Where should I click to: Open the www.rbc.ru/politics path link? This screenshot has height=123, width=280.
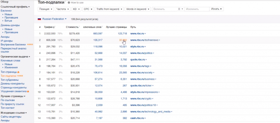pos(141,53)
